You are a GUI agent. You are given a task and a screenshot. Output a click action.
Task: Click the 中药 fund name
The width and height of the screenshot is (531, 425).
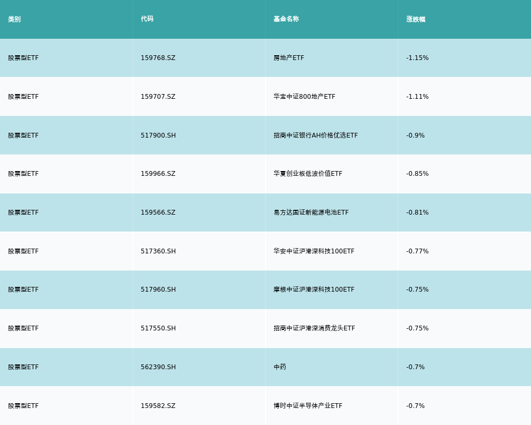(280, 367)
